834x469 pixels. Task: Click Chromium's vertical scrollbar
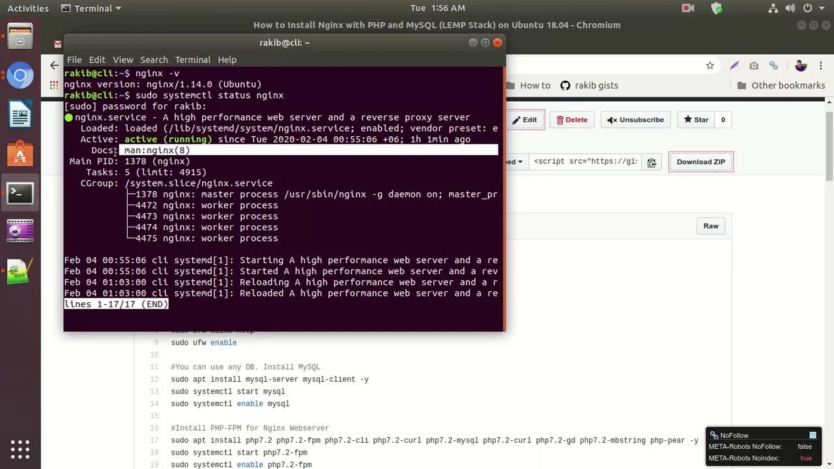coord(829,143)
